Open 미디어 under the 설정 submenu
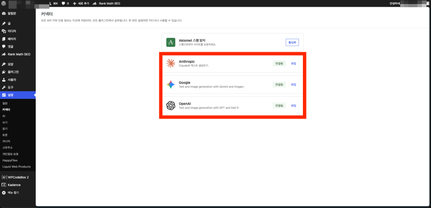The width and height of the screenshot is (431, 208). pos(6,141)
